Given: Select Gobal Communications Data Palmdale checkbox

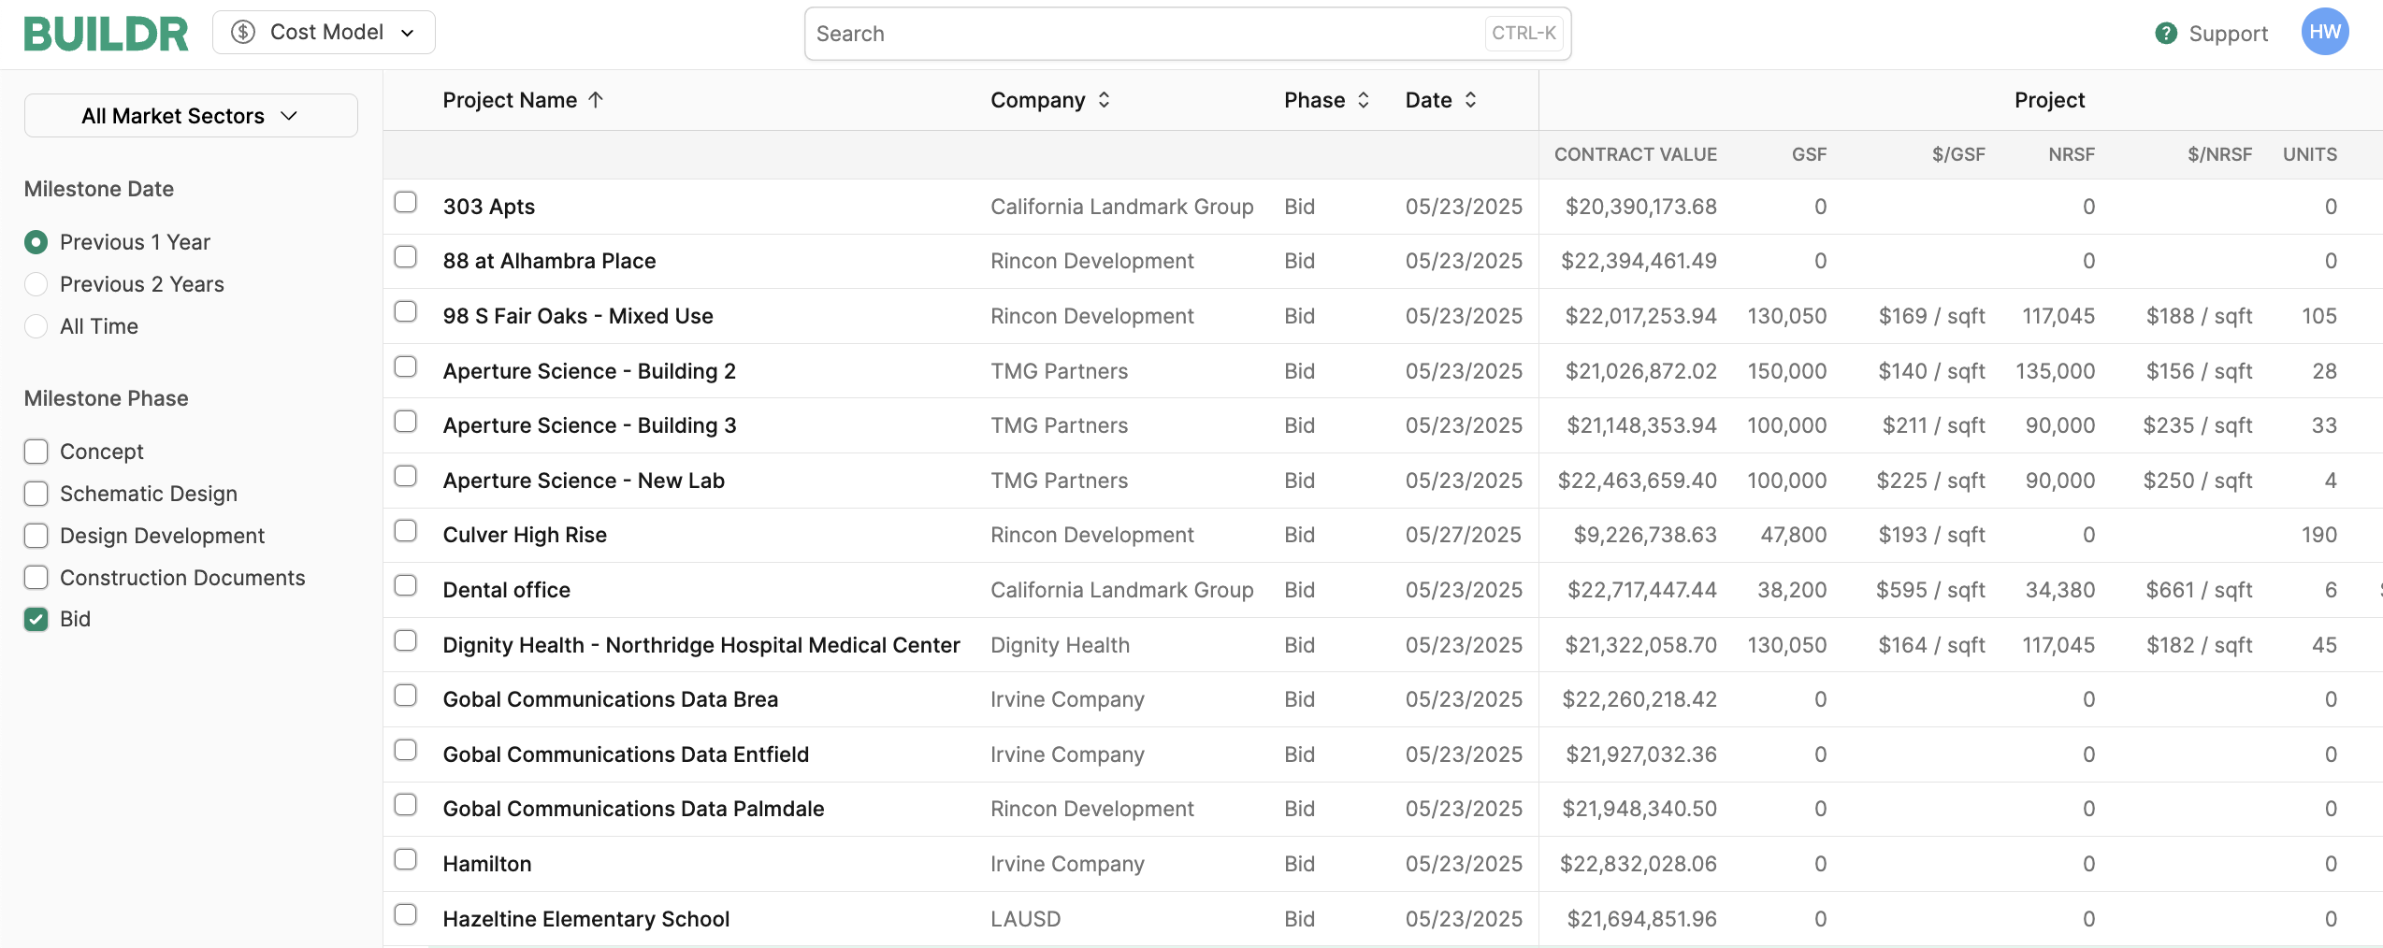Looking at the screenshot, I should tap(405, 805).
